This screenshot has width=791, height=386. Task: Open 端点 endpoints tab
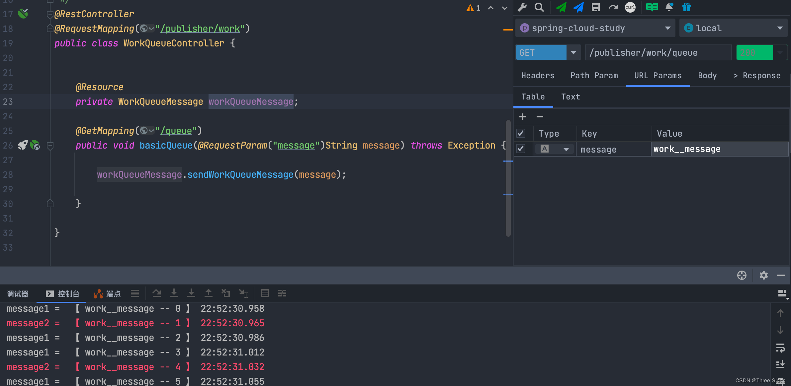107,294
